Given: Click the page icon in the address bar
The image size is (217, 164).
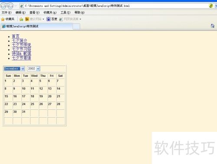Looking at the screenshot, I should click(22, 6).
